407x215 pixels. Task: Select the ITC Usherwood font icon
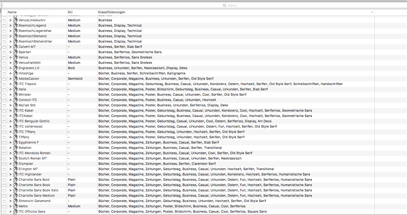point(15,126)
